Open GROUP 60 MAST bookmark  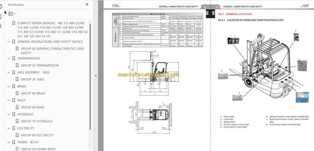(33, 107)
